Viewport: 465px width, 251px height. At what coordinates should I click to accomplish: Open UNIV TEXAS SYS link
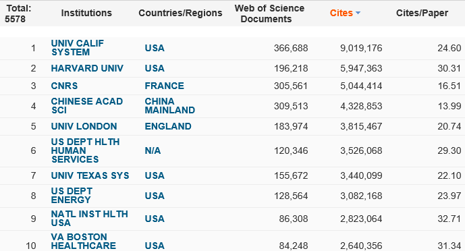tap(90, 175)
